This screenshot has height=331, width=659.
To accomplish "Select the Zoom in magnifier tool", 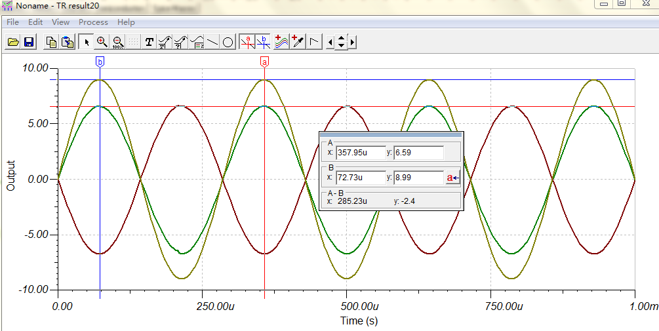I will [102, 43].
